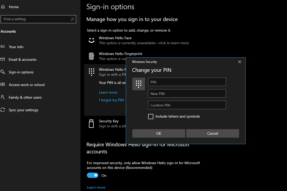The height and width of the screenshot is (191, 287).
Task: Click I forgot my PIN link
Action: (111, 100)
